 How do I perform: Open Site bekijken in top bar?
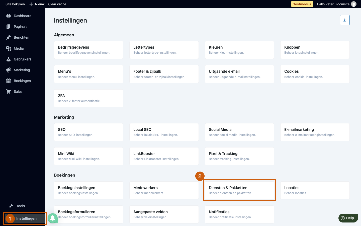pyautogui.click(x=15, y=4)
